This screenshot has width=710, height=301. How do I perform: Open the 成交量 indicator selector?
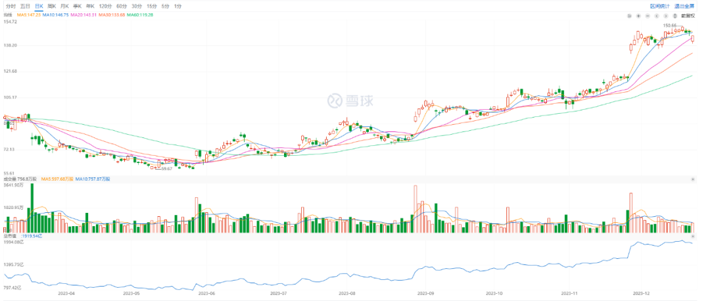pyautogui.click(x=10, y=179)
